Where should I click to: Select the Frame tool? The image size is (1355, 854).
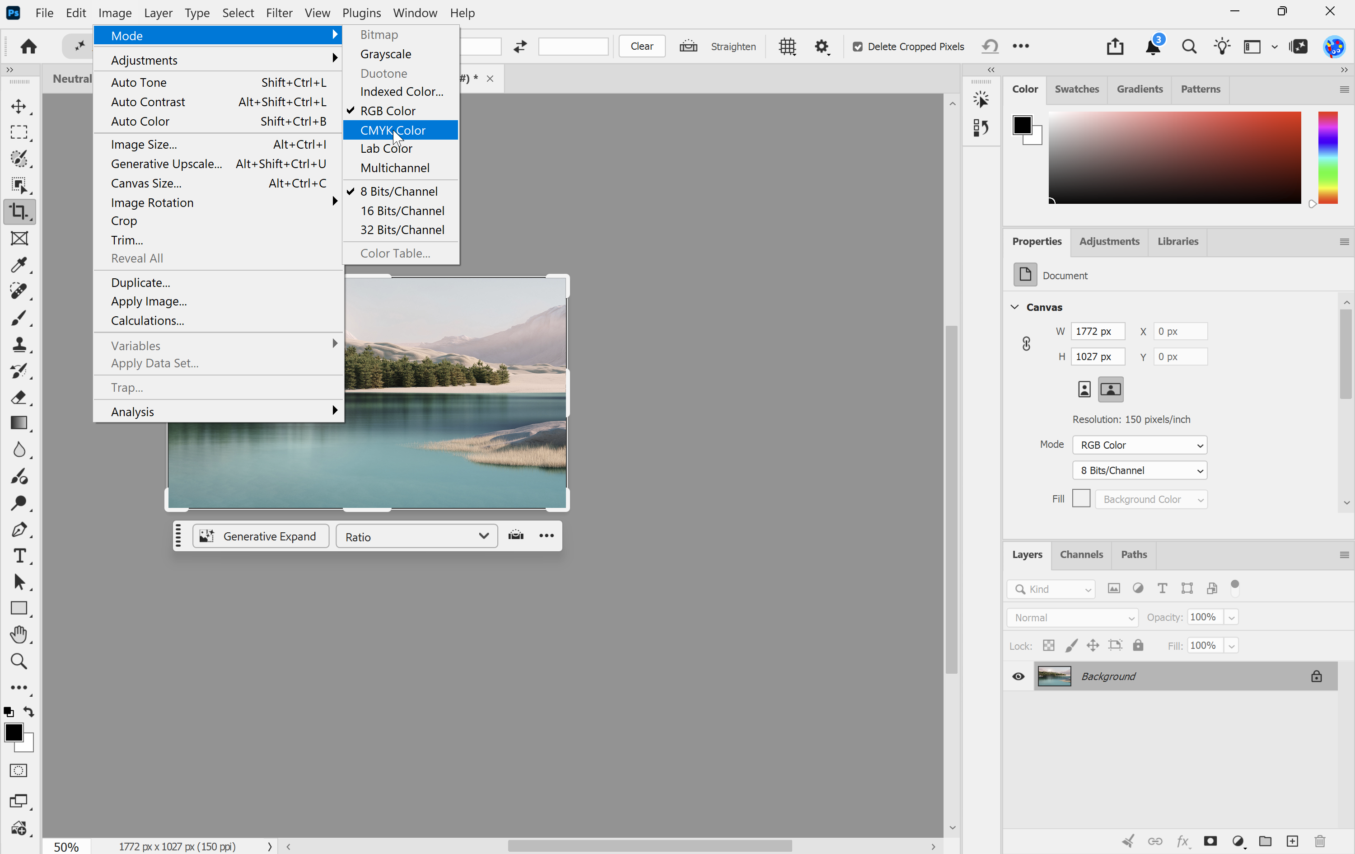(x=19, y=239)
